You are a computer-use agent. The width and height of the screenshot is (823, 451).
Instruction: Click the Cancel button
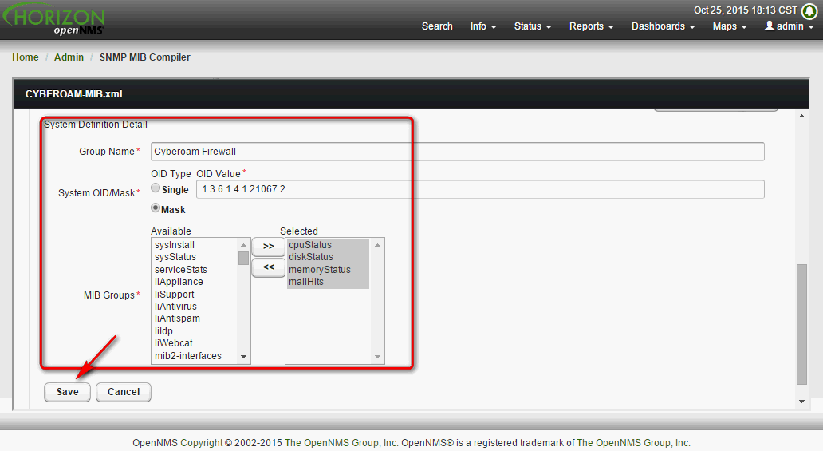[124, 392]
